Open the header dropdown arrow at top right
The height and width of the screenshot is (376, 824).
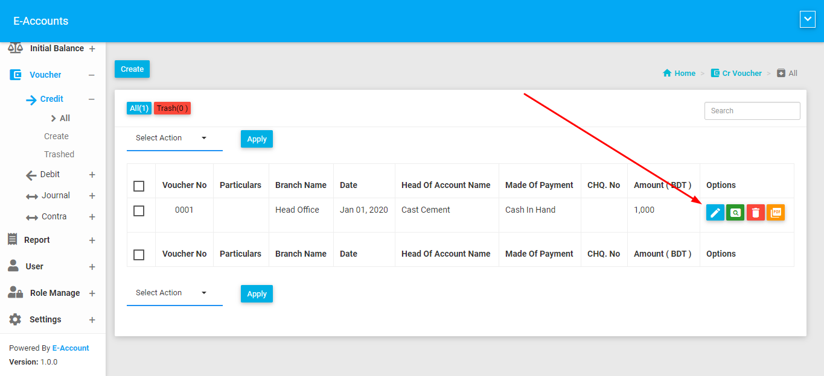(807, 20)
